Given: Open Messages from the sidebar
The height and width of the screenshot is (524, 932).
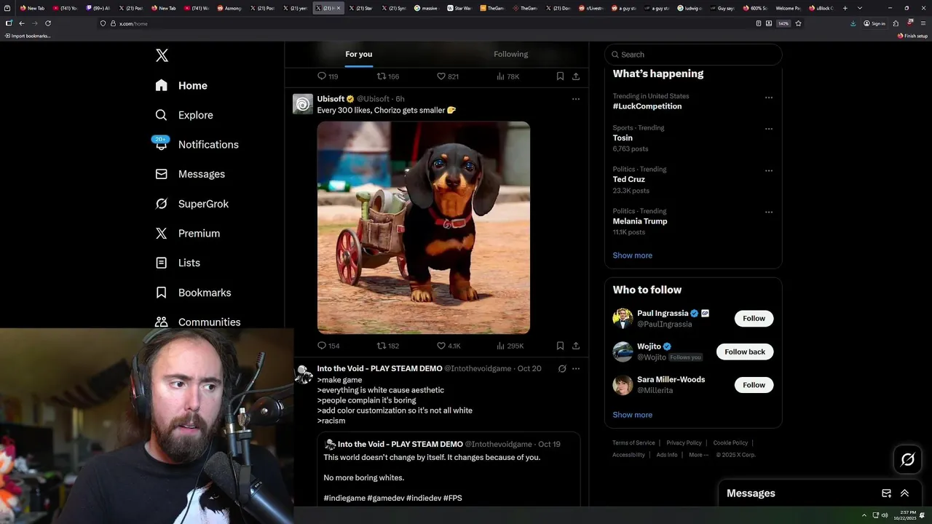Looking at the screenshot, I should click(190, 174).
